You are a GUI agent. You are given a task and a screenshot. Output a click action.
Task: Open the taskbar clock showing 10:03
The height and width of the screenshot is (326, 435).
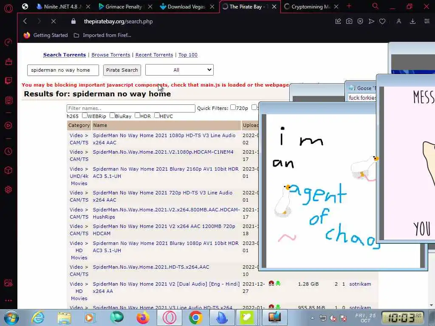[x=402, y=318]
